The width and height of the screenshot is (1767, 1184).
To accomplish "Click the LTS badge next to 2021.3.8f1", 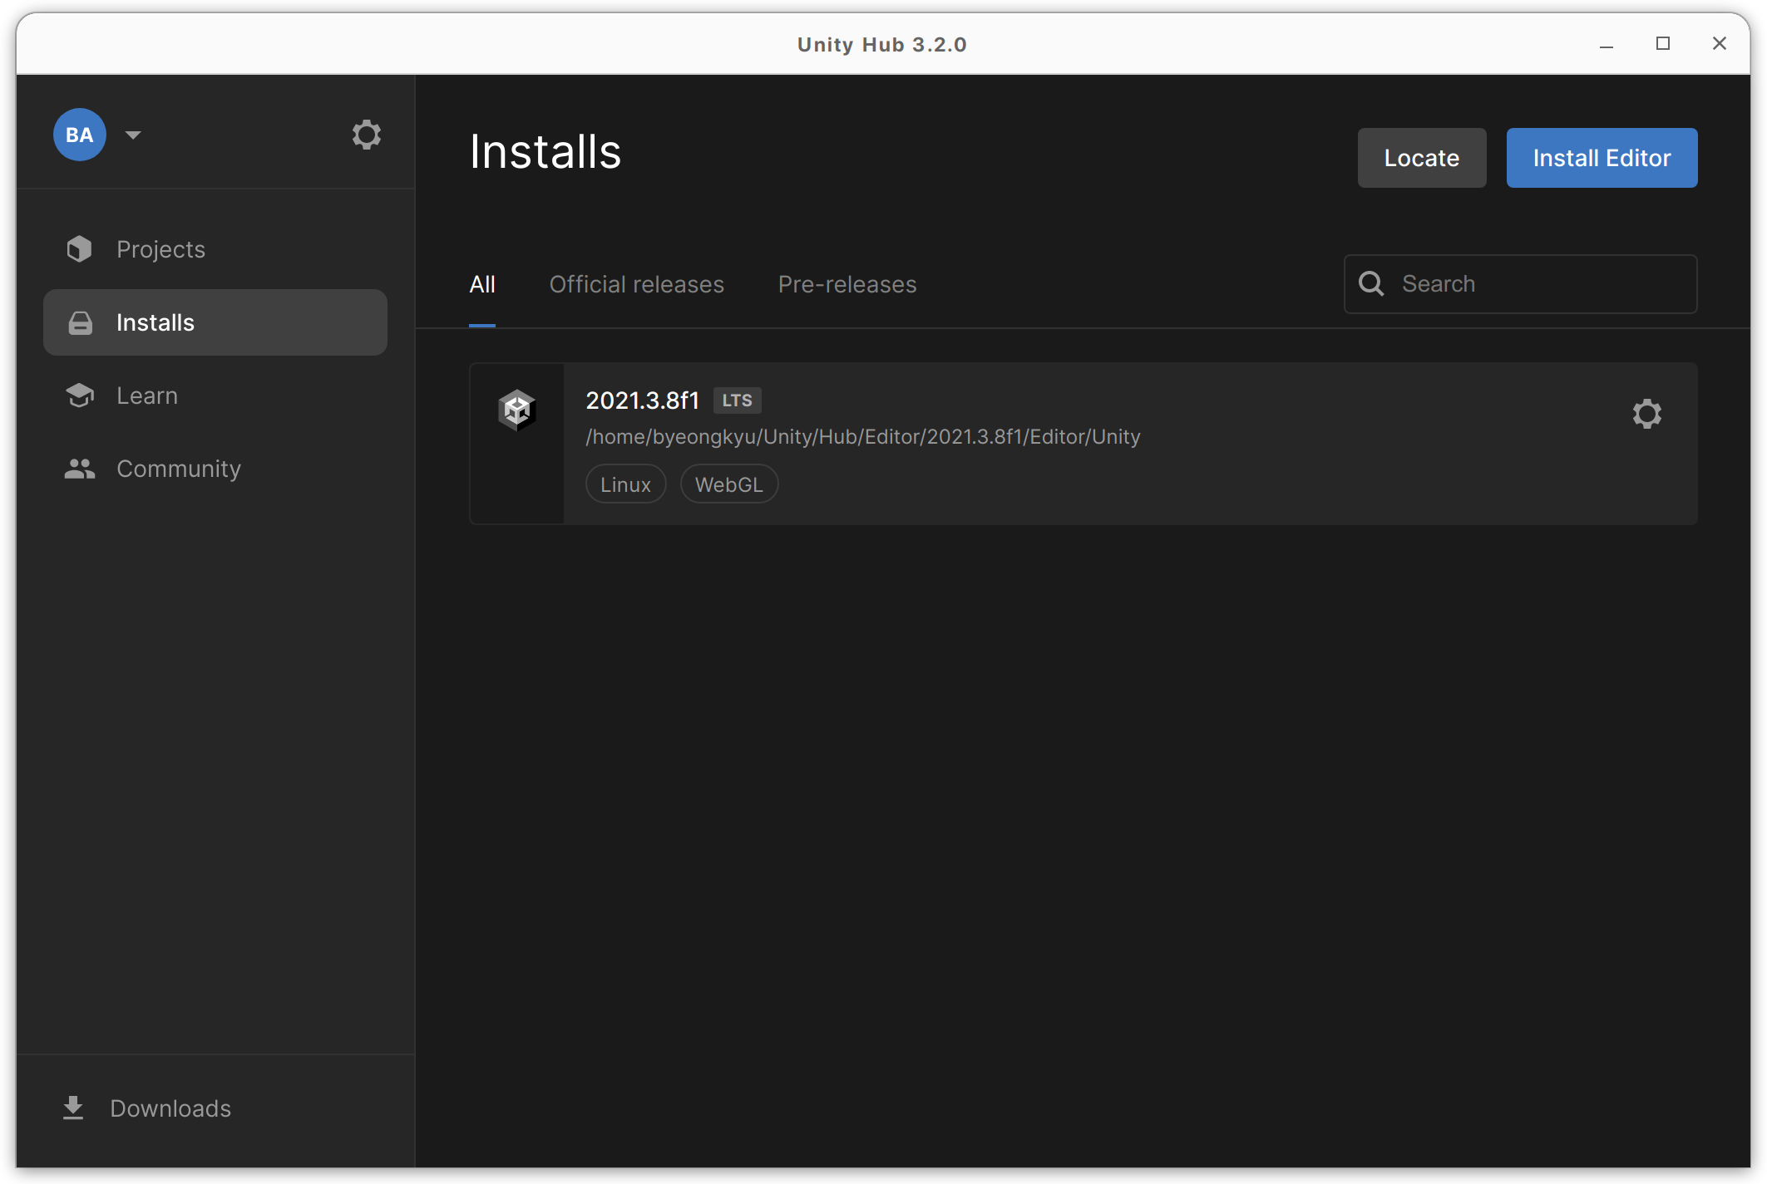I will [737, 400].
